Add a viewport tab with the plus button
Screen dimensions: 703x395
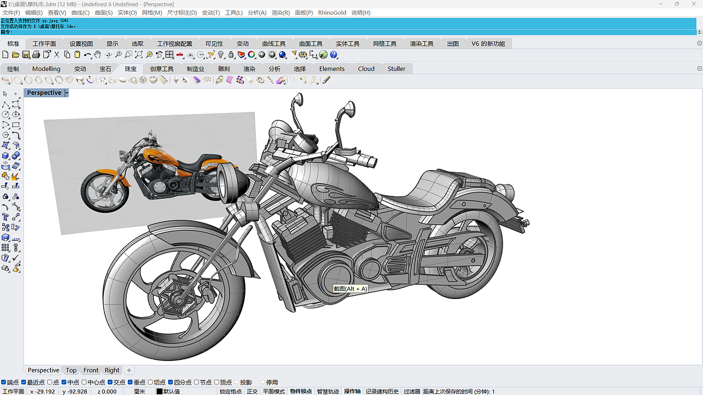point(129,370)
